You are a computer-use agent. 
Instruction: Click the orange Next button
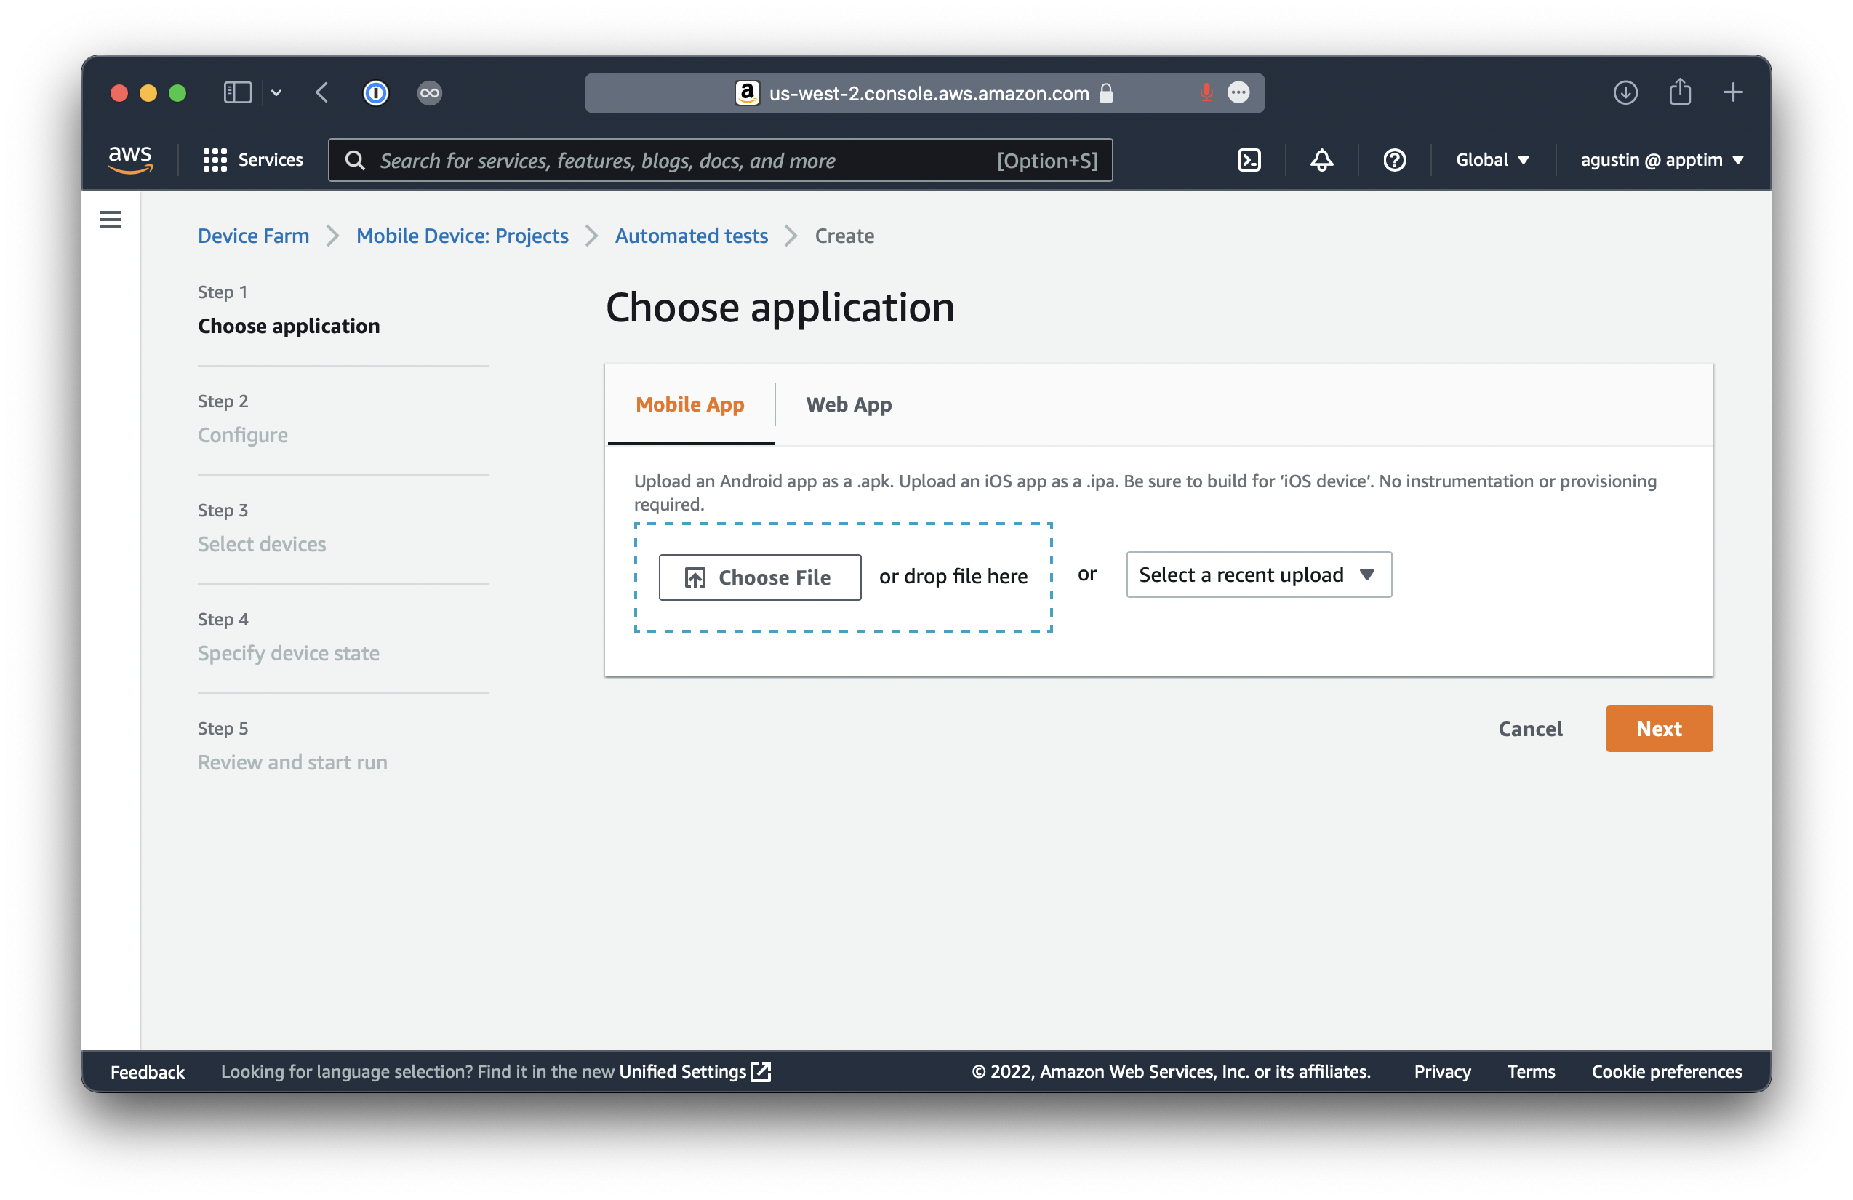pyautogui.click(x=1658, y=728)
